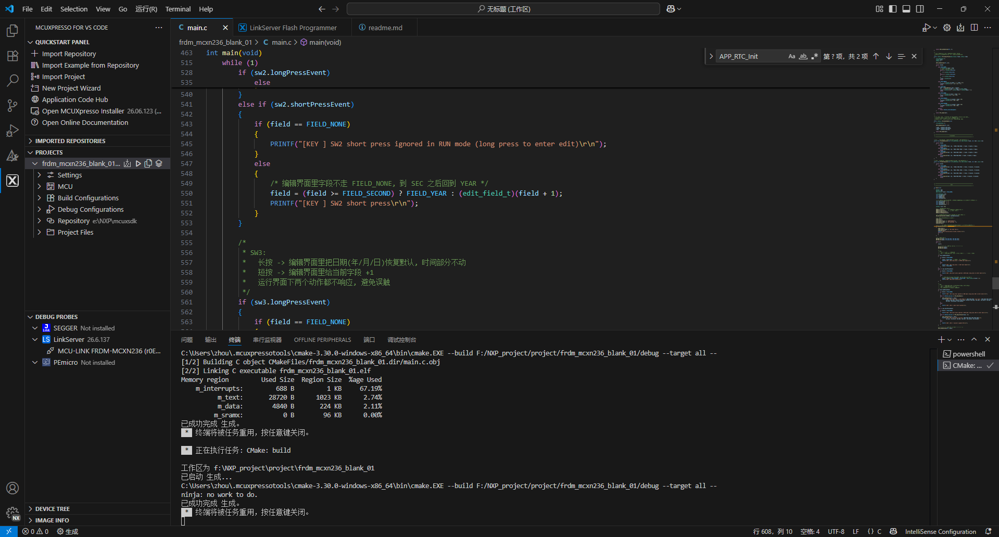Select the MCUXpresso icon in activity bar
This screenshot has width=999, height=537.
[x=12, y=181]
